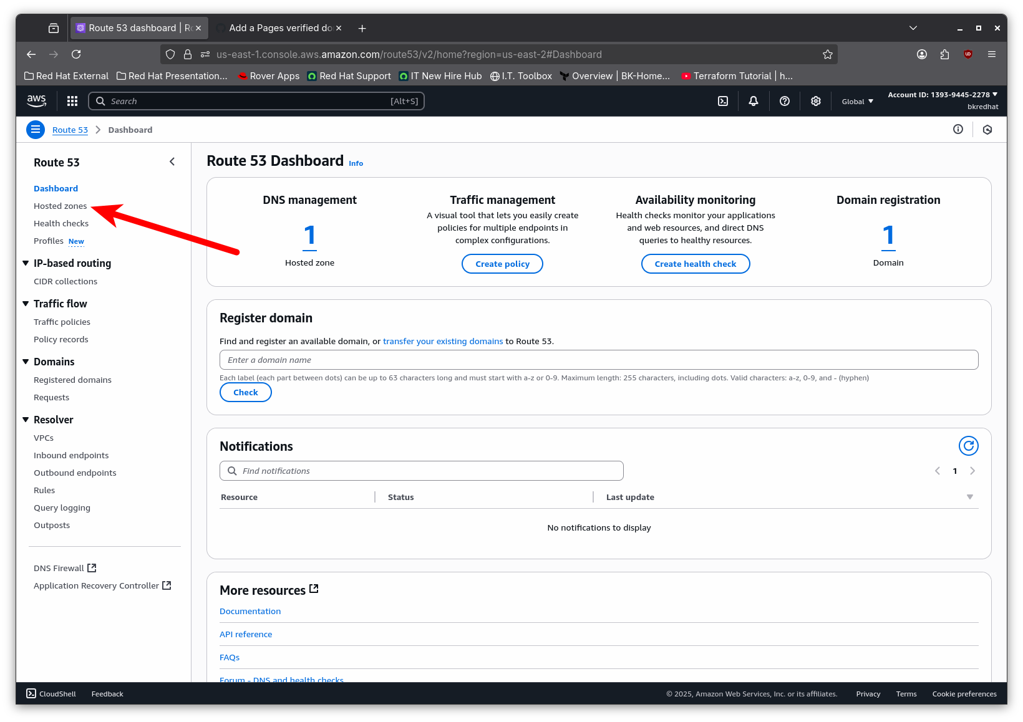Collapse the Resolver section

click(x=26, y=420)
